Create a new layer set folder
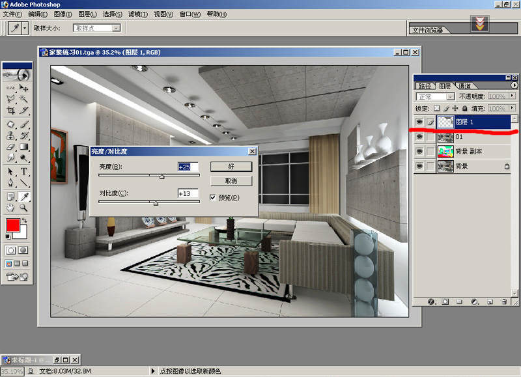The width and height of the screenshot is (521, 377). [459, 301]
